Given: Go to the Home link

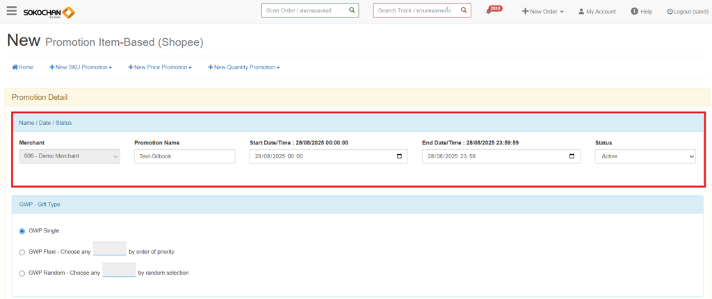Looking at the screenshot, I should [x=23, y=67].
